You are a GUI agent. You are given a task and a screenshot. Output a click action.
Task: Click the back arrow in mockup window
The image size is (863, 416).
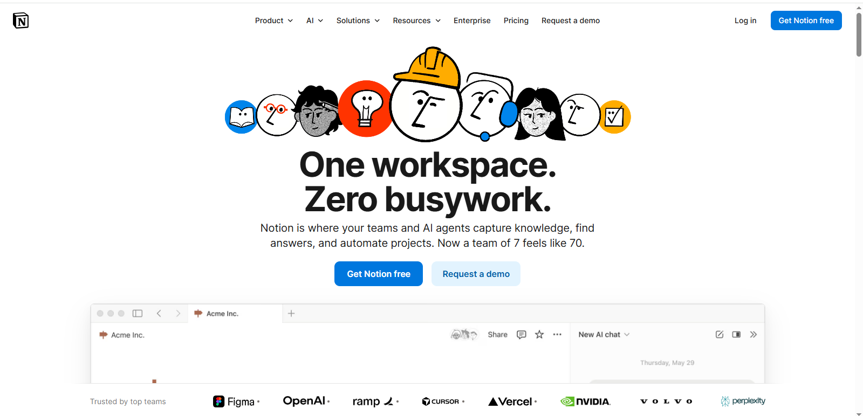click(x=159, y=313)
